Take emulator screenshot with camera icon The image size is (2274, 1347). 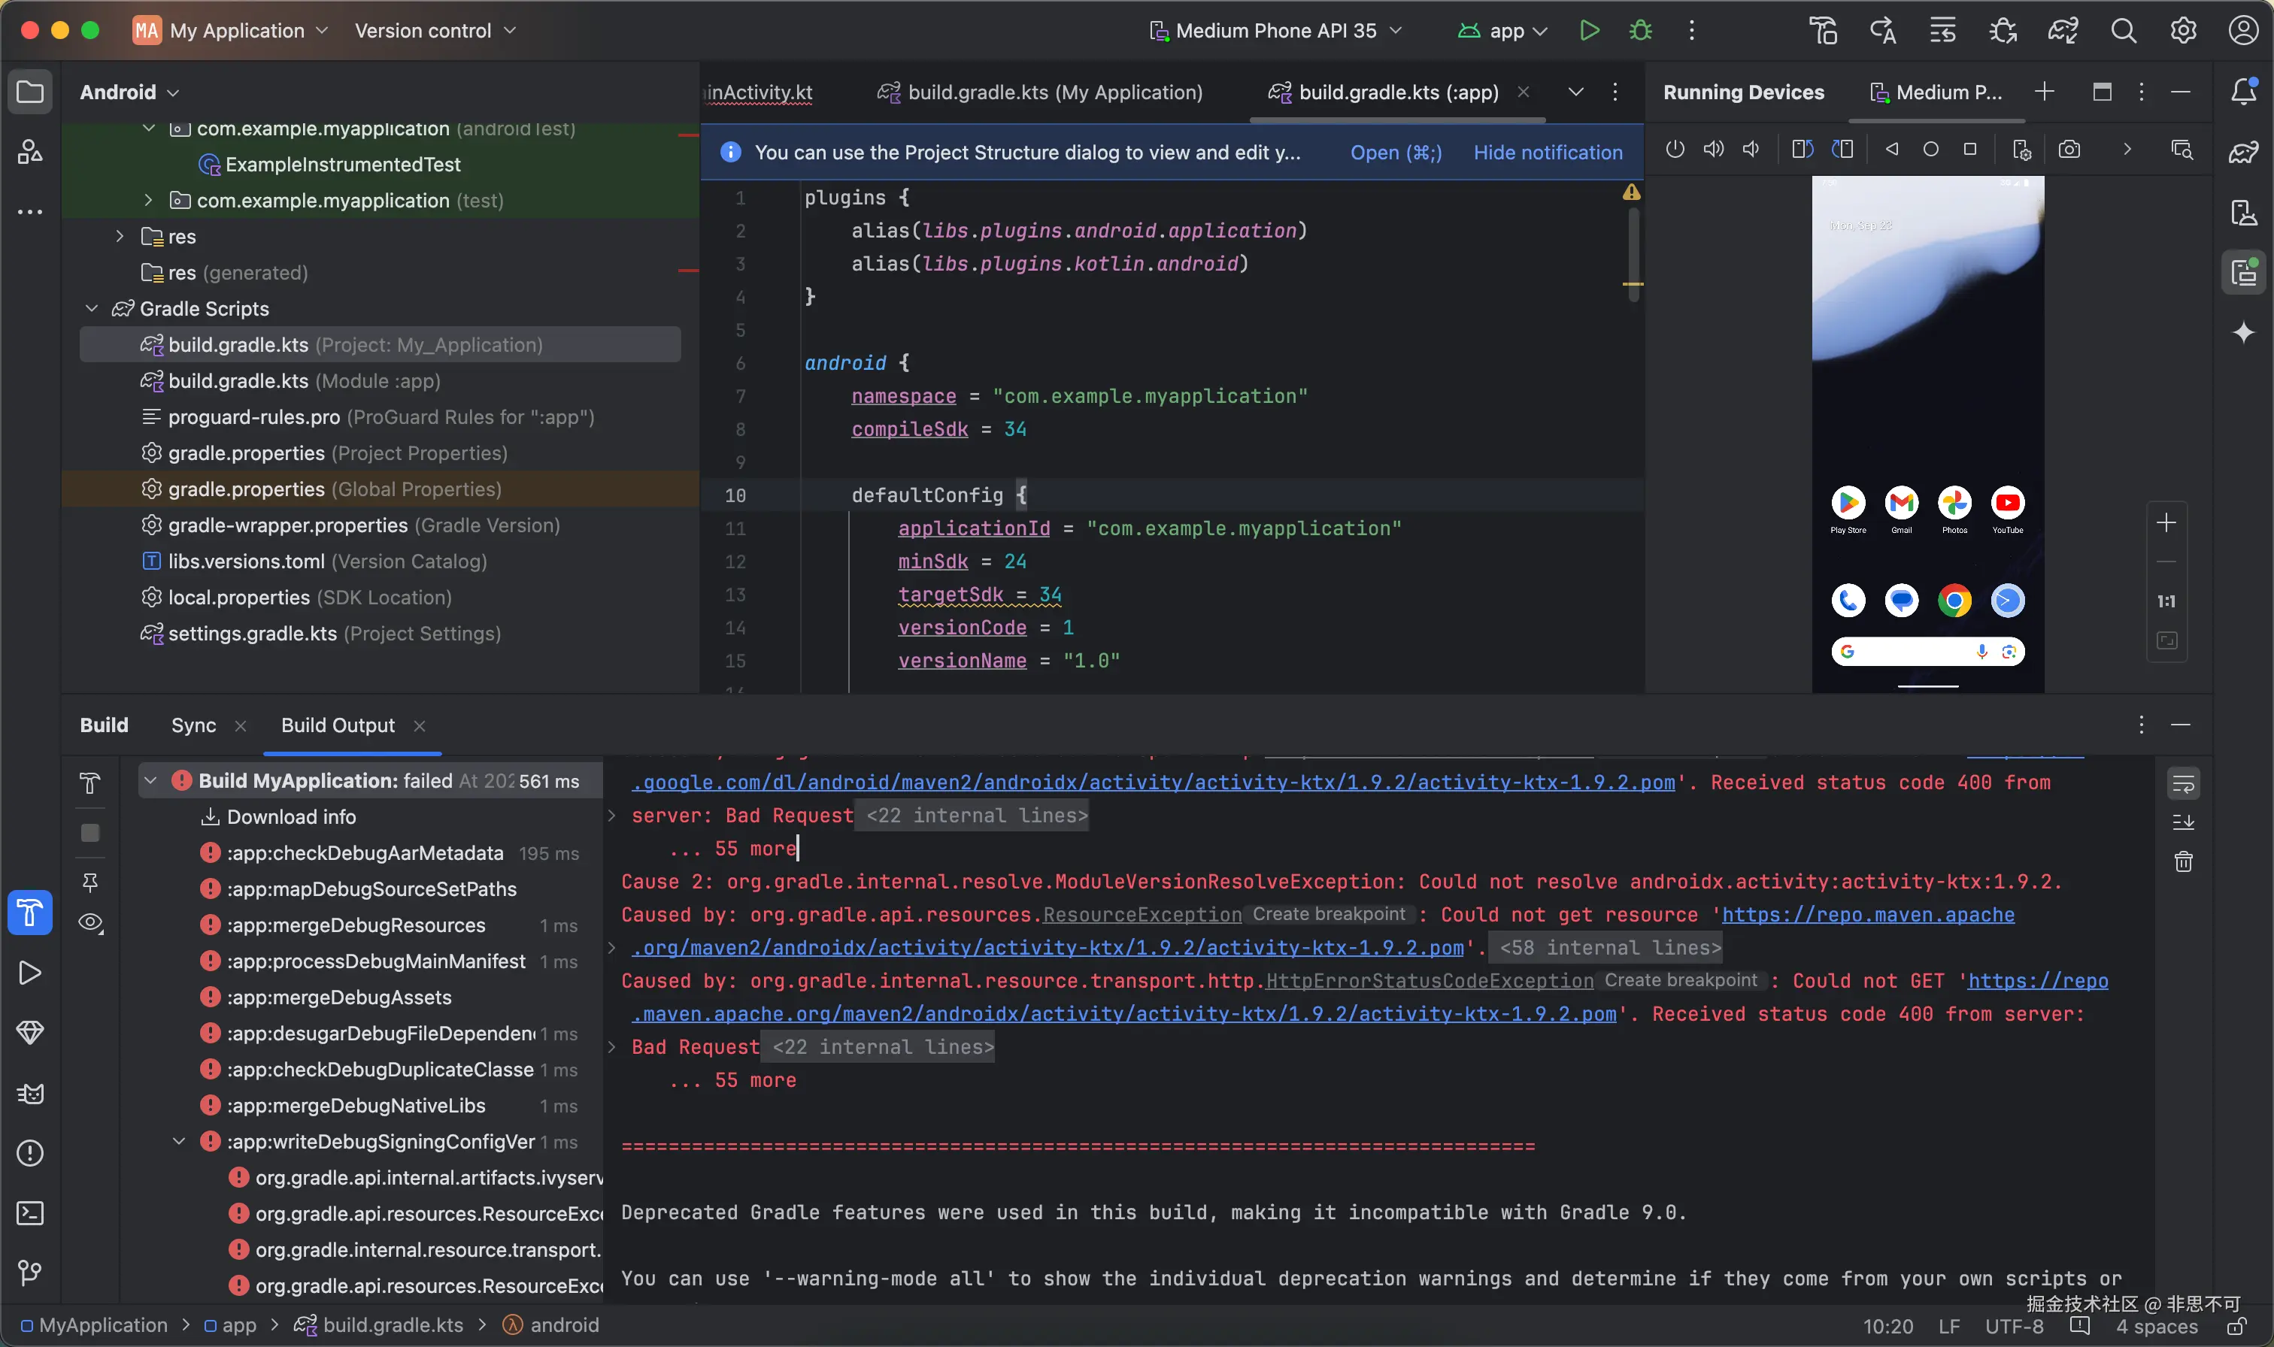(2069, 150)
